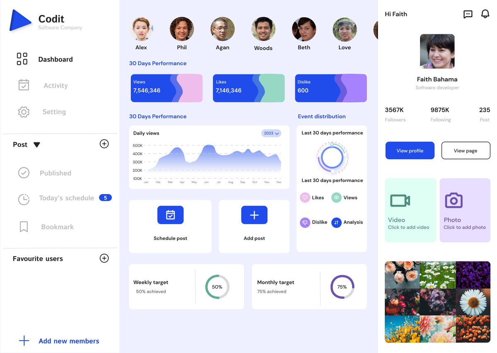
Task: Click the Add post plus icon
Action: pyautogui.click(x=254, y=215)
